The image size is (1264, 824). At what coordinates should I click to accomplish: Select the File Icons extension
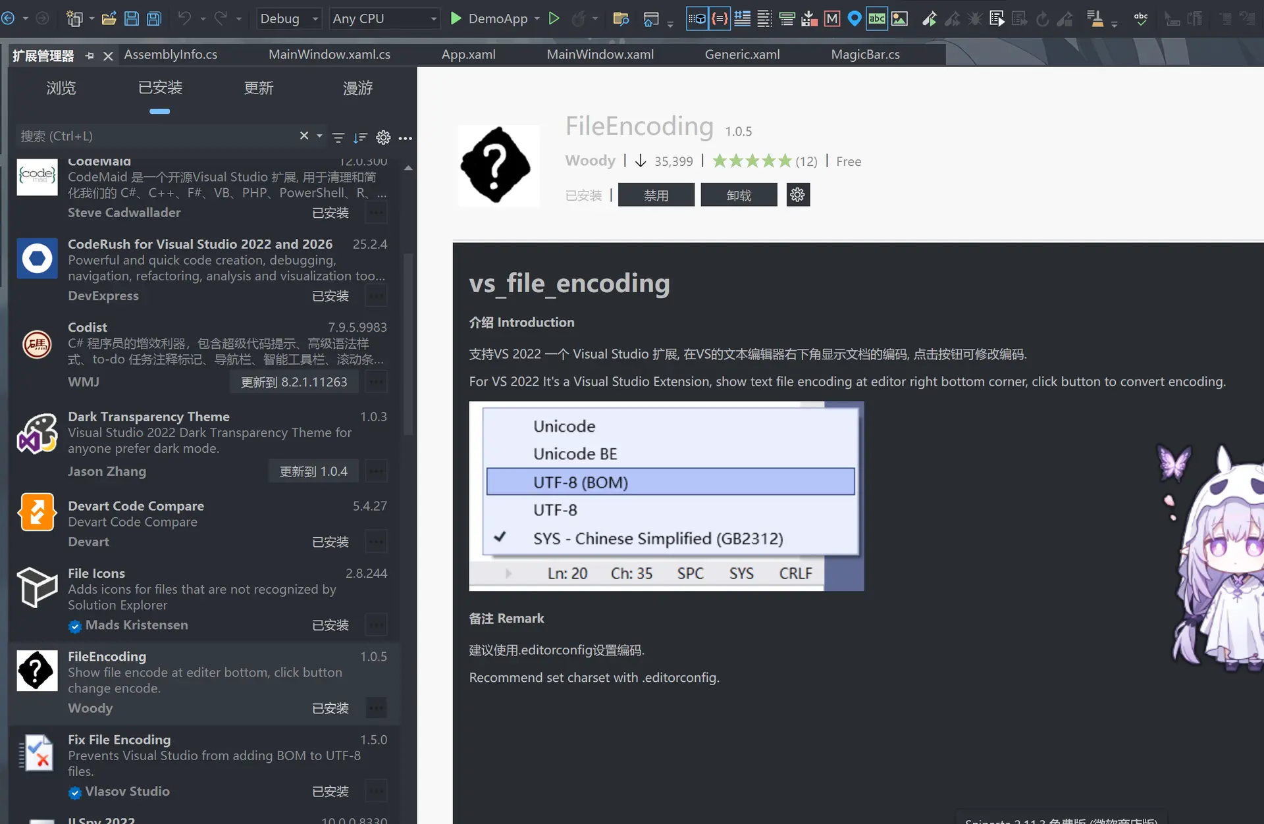204,600
